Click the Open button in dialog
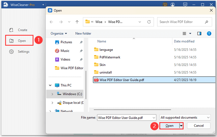Image resolution: width=217 pixels, height=137 pixels. 169,126
